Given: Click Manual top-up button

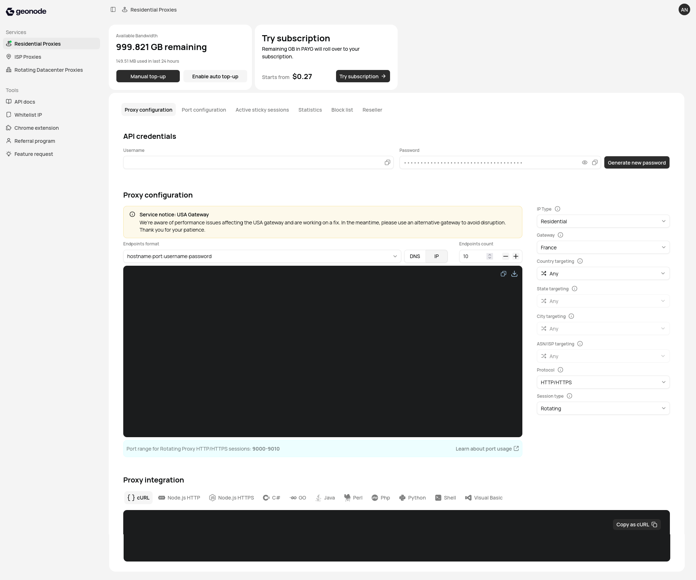Looking at the screenshot, I should (x=148, y=76).
